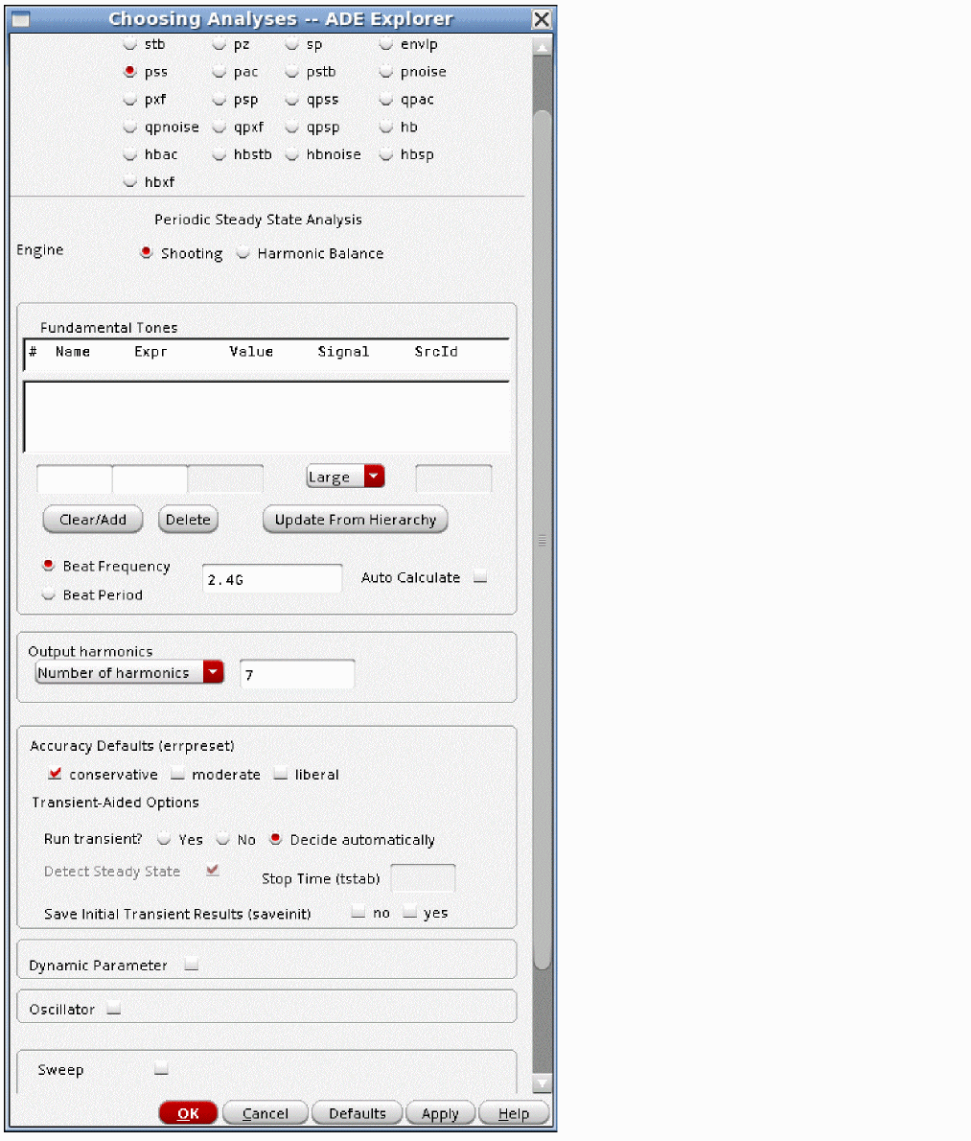Toggle the Detect Steady State checkbox
This screenshot has height=1141, width=971.
(213, 871)
